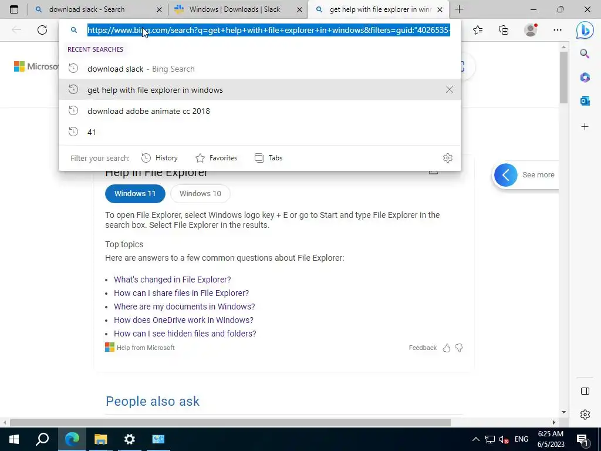Screen dimensions: 601x451
Task: Show hidden tray icons chevron
Action: [475, 439]
